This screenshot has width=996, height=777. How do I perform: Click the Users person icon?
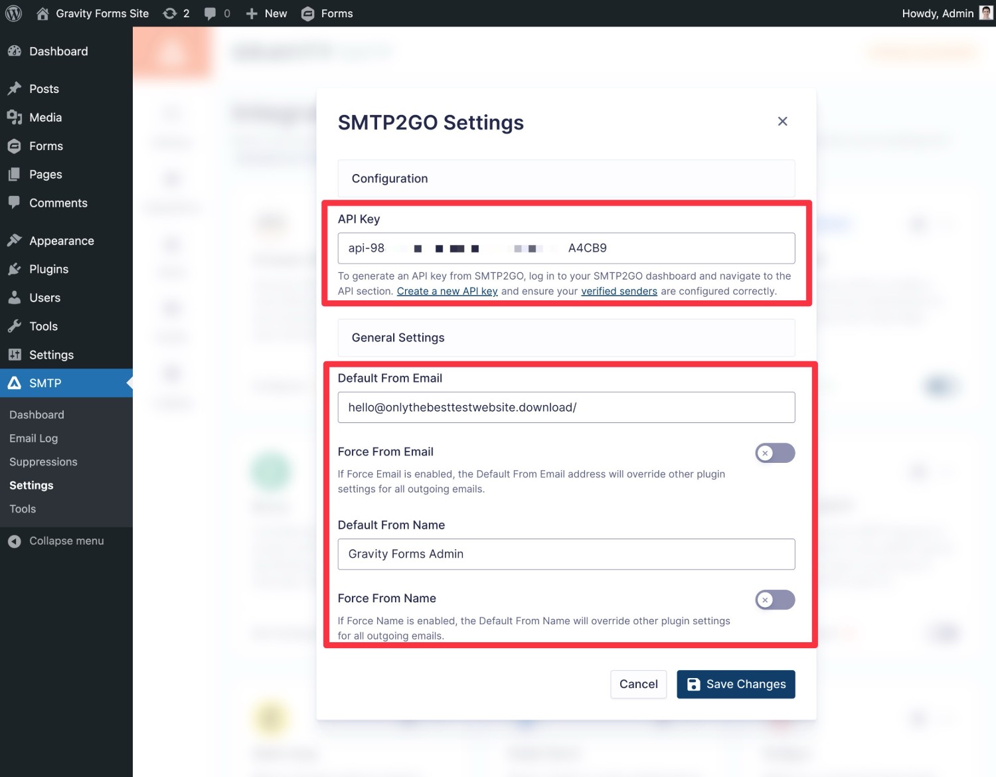coord(14,298)
